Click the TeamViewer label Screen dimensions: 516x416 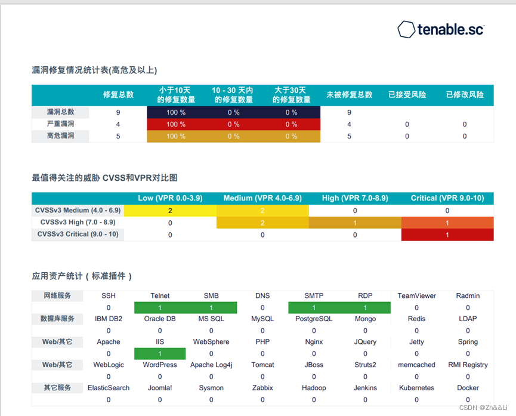(416, 296)
